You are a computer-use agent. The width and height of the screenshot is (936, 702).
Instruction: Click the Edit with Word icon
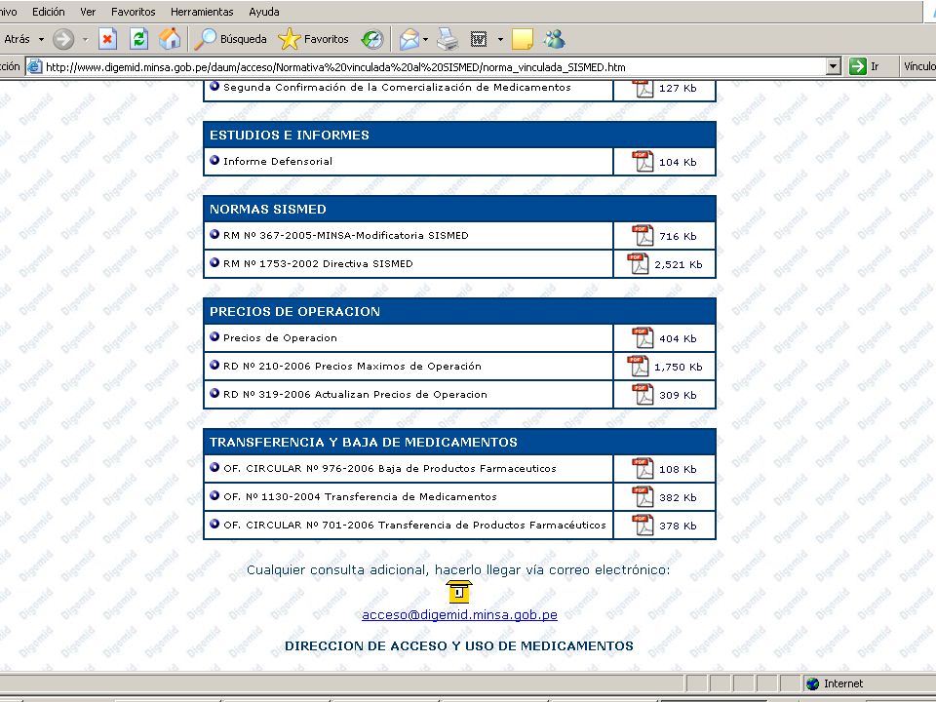479,39
